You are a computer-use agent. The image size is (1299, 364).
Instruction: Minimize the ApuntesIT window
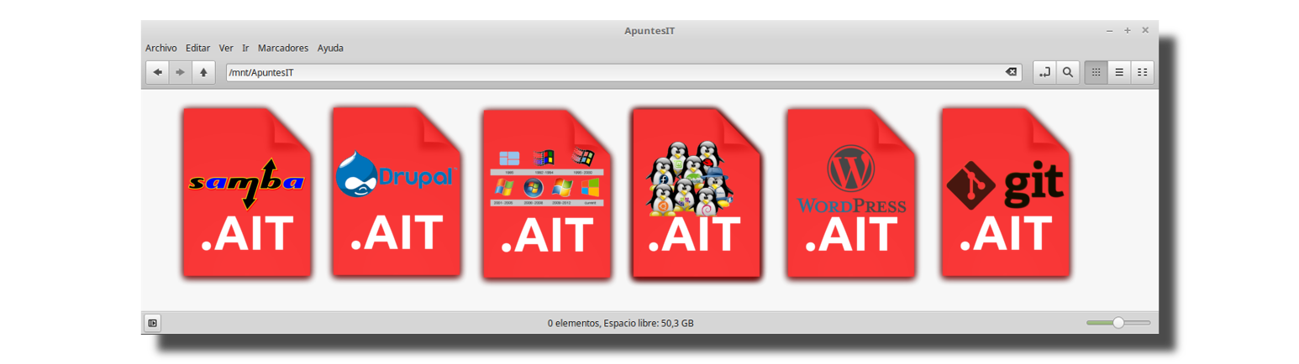coord(1110,30)
